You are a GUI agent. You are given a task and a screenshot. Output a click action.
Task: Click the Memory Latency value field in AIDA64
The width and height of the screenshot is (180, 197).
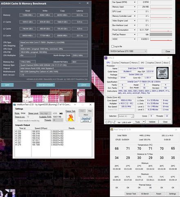pos(80,15)
